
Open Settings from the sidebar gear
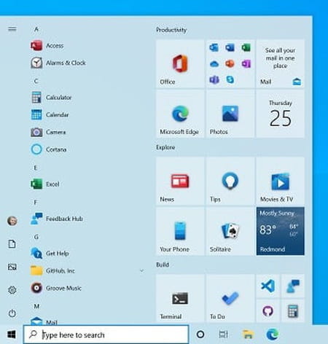(12, 290)
